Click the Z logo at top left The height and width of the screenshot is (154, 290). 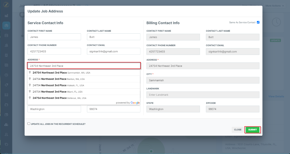pyautogui.click(x=6, y=5)
